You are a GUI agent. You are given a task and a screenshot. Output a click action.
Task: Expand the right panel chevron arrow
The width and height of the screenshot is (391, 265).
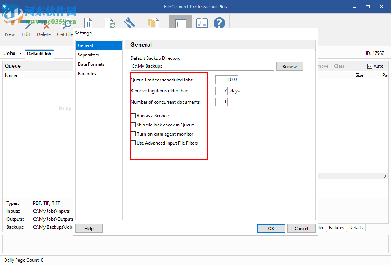tap(385, 176)
